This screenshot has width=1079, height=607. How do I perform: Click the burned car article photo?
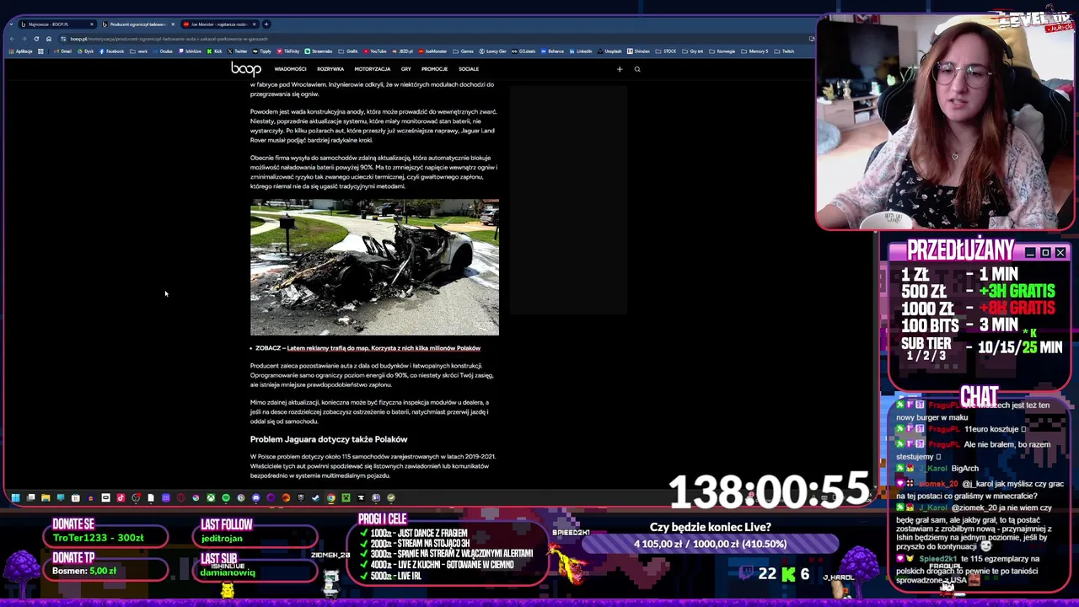[x=374, y=267]
